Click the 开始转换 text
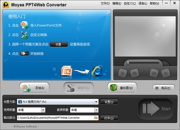The width and height of the screenshot is (180, 130). click(x=37, y=54)
